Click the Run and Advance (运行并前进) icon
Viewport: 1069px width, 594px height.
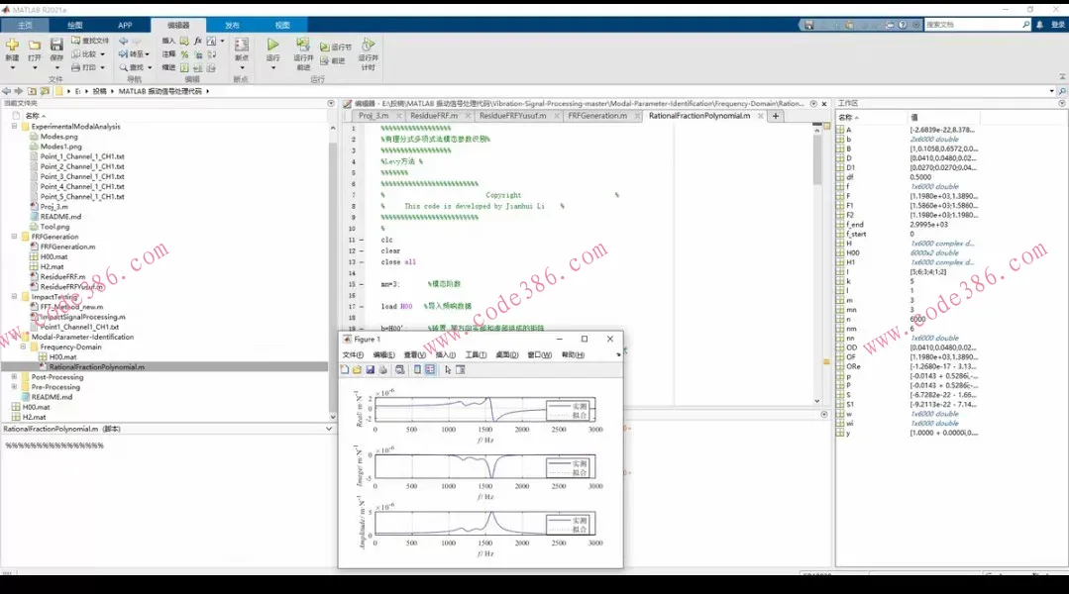(x=303, y=46)
